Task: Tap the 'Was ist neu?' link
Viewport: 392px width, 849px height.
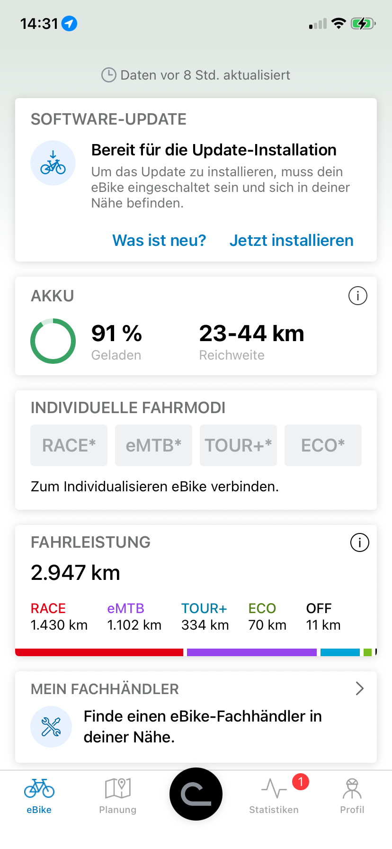Action: (159, 240)
